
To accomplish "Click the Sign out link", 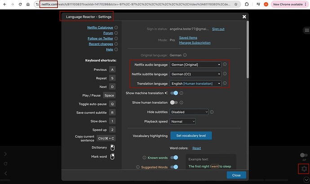I will click(x=218, y=29).
